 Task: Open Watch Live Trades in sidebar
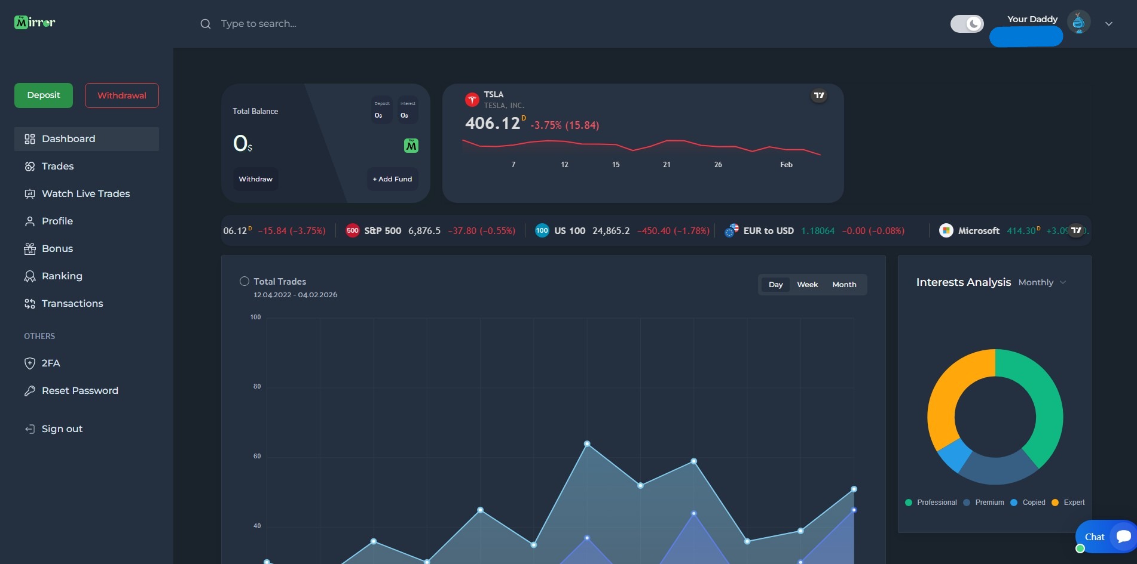[x=85, y=193]
